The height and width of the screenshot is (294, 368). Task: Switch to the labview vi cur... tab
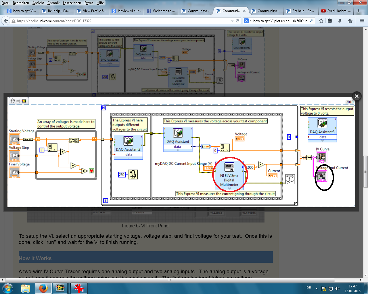(x=127, y=11)
